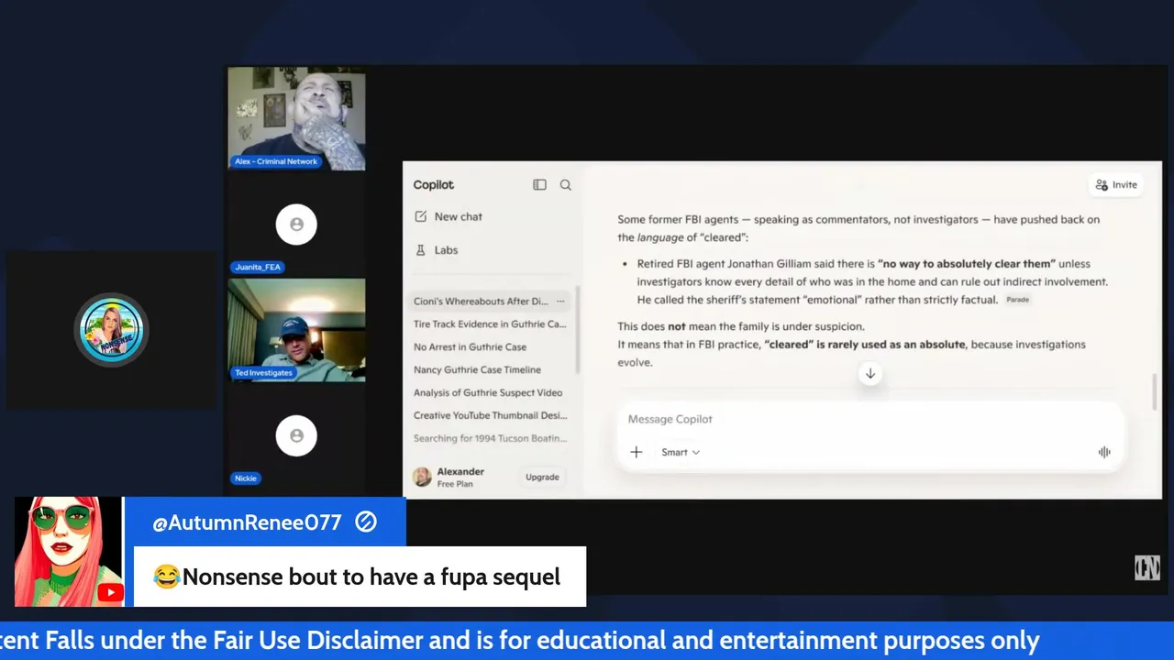Image resolution: width=1174 pixels, height=660 pixels.
Task: Click the scroll-to-bottom arrow button
Action: (870, 373)
